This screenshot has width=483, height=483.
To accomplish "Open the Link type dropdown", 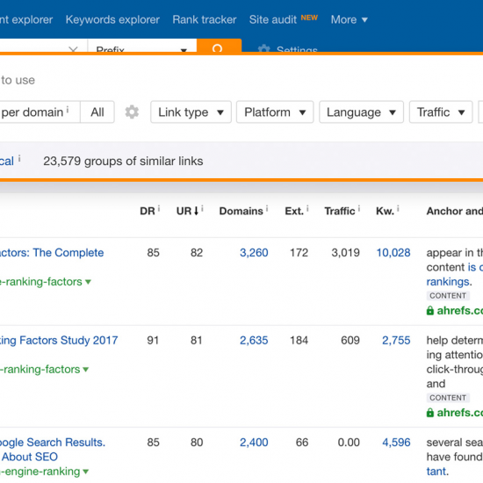I will pyautogui.click(x=191, y=112).
